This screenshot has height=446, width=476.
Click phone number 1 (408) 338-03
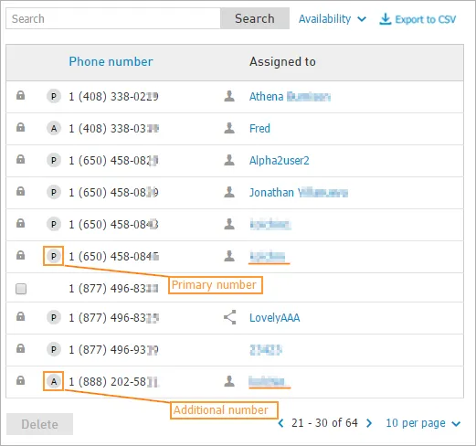pos(113,129)
